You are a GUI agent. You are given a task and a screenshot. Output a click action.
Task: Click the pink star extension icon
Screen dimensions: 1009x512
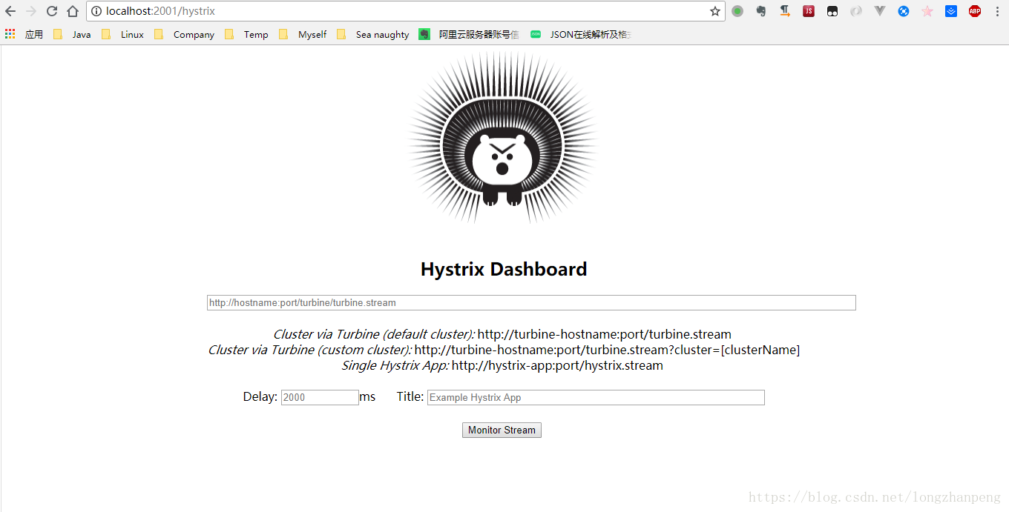pyautogui.click(x=927, y=11)
